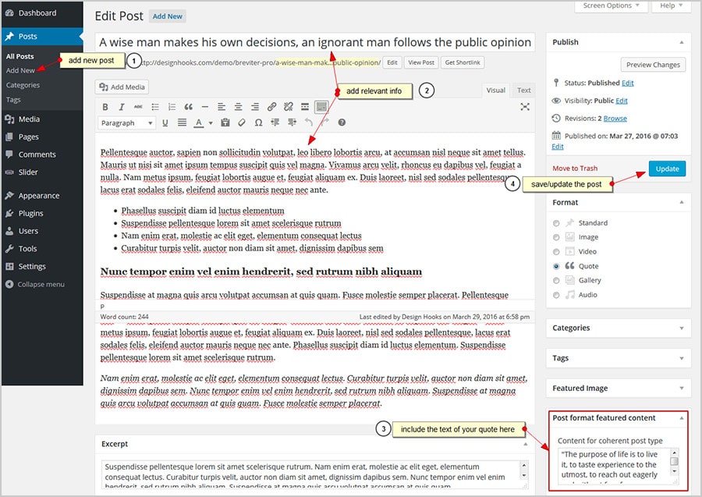Insert a blockquote from the toolbar
The image size is (702, 497).
[188, 107]
